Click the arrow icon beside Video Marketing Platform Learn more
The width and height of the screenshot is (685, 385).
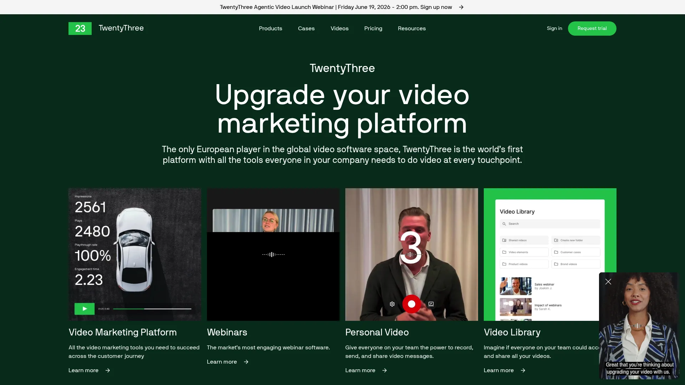[x=108, y=370]
